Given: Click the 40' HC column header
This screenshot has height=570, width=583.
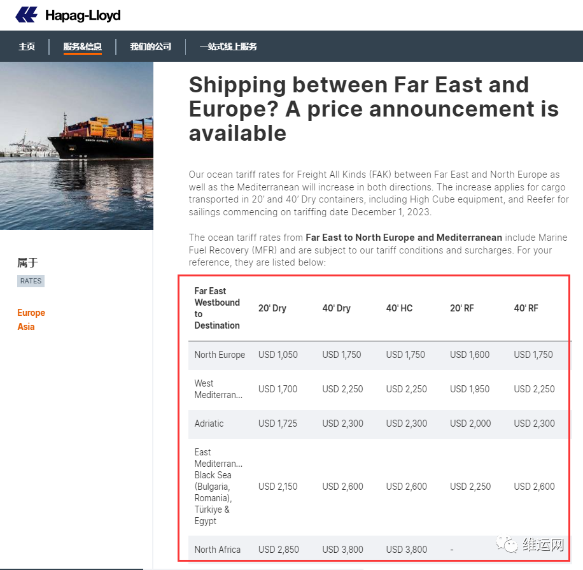Looking at the screenshot, I should click(399, 308).
